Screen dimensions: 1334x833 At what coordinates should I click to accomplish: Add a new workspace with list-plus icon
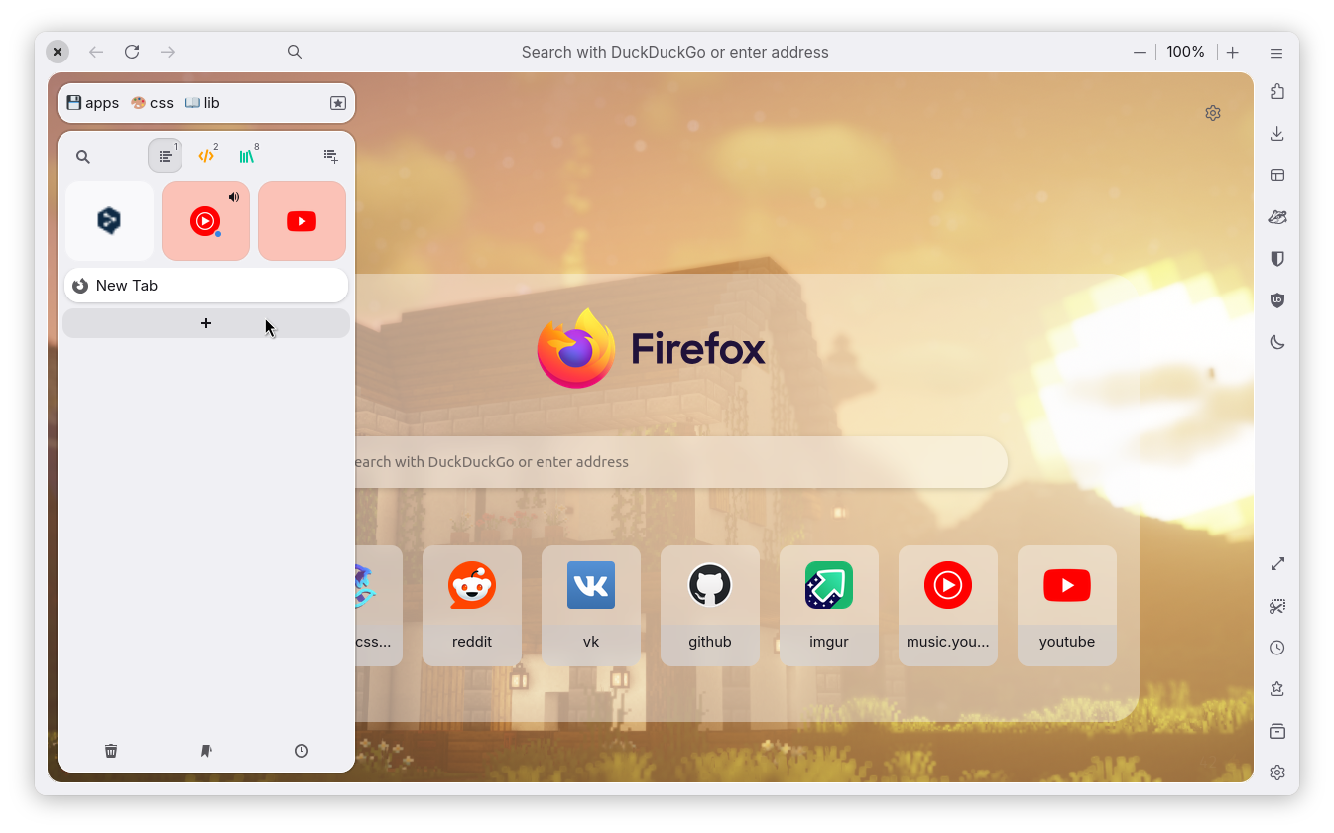pos(331,156)
